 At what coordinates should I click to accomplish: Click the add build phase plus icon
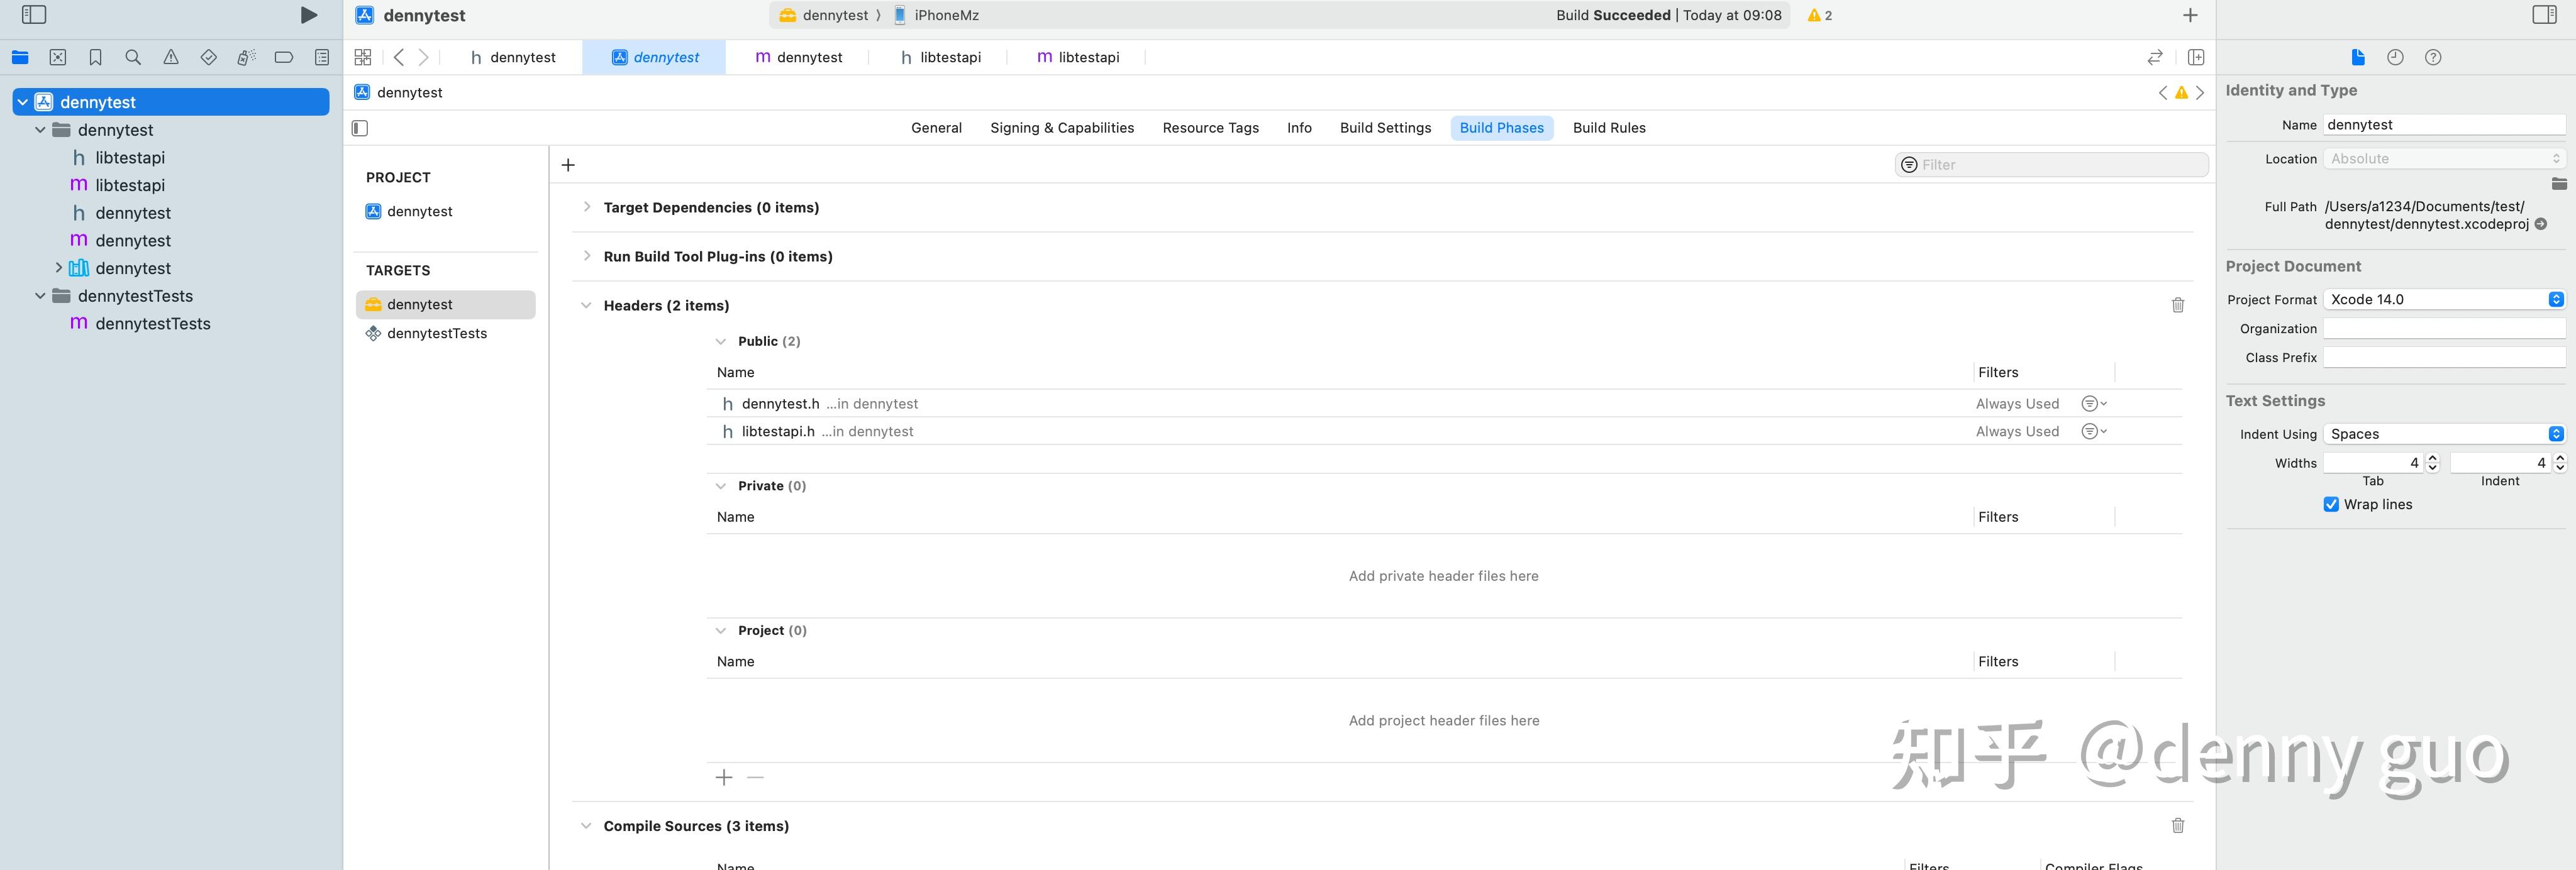568,165
